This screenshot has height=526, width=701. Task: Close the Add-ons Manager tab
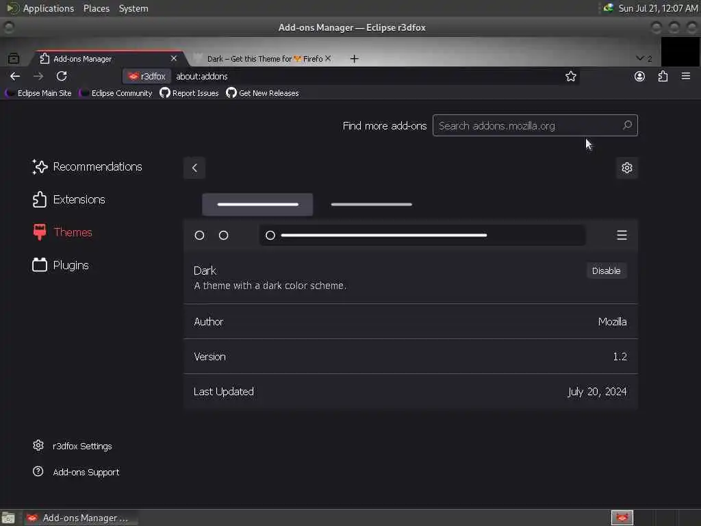(174, 59)
